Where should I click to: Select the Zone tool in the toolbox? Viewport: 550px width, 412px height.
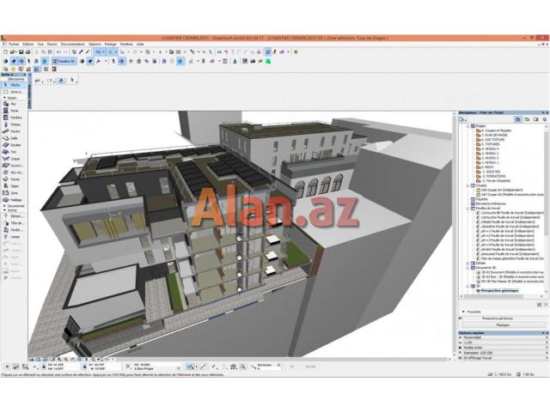click(14, 193)
